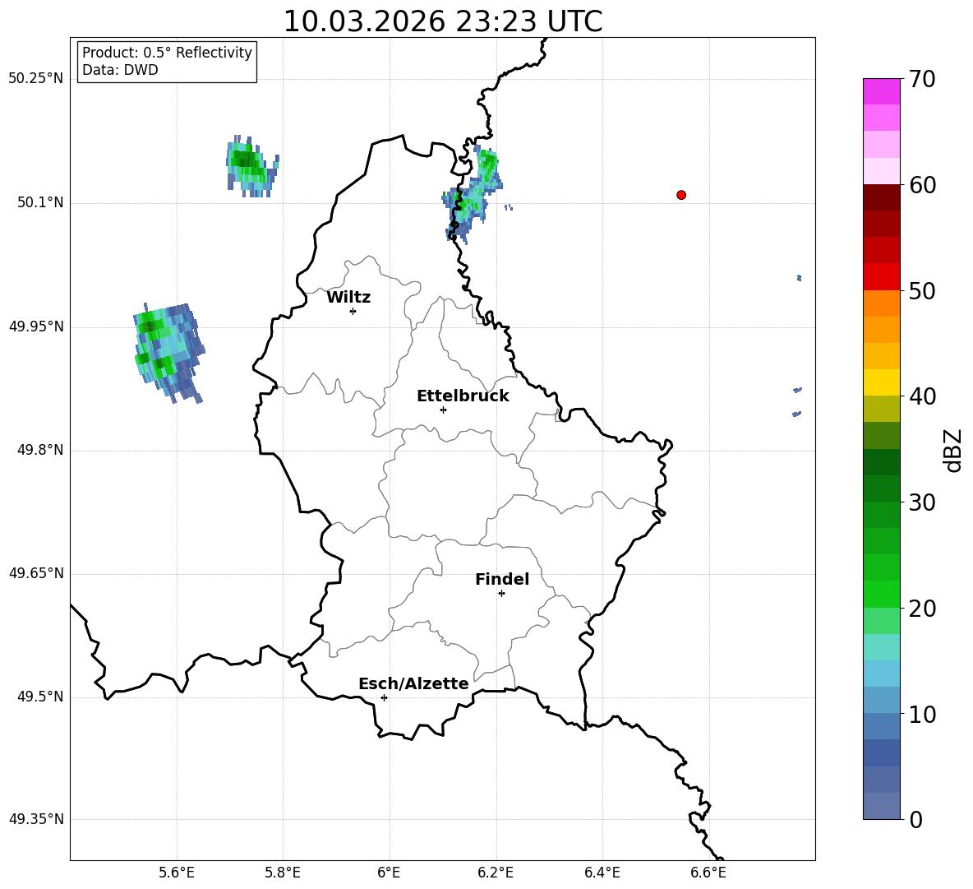Click the 49.65°N latitude label
The image size is (973, 889).
tap(36, 573)
